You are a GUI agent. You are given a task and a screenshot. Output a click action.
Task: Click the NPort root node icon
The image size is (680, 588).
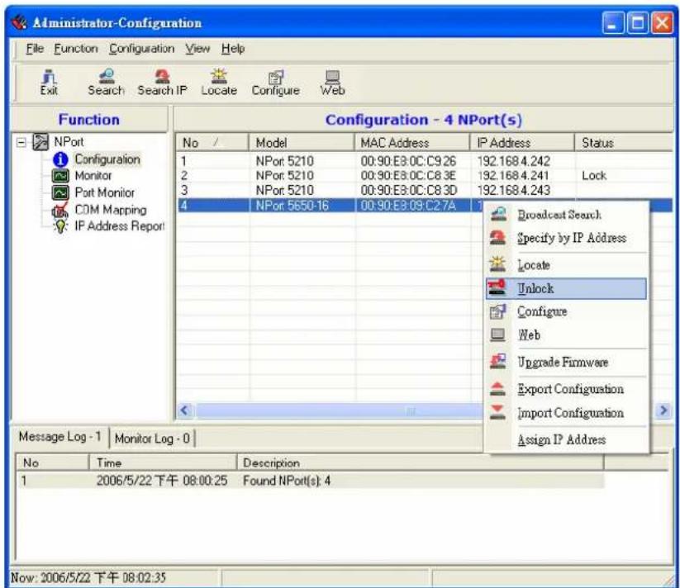click(x=40, y=142)
